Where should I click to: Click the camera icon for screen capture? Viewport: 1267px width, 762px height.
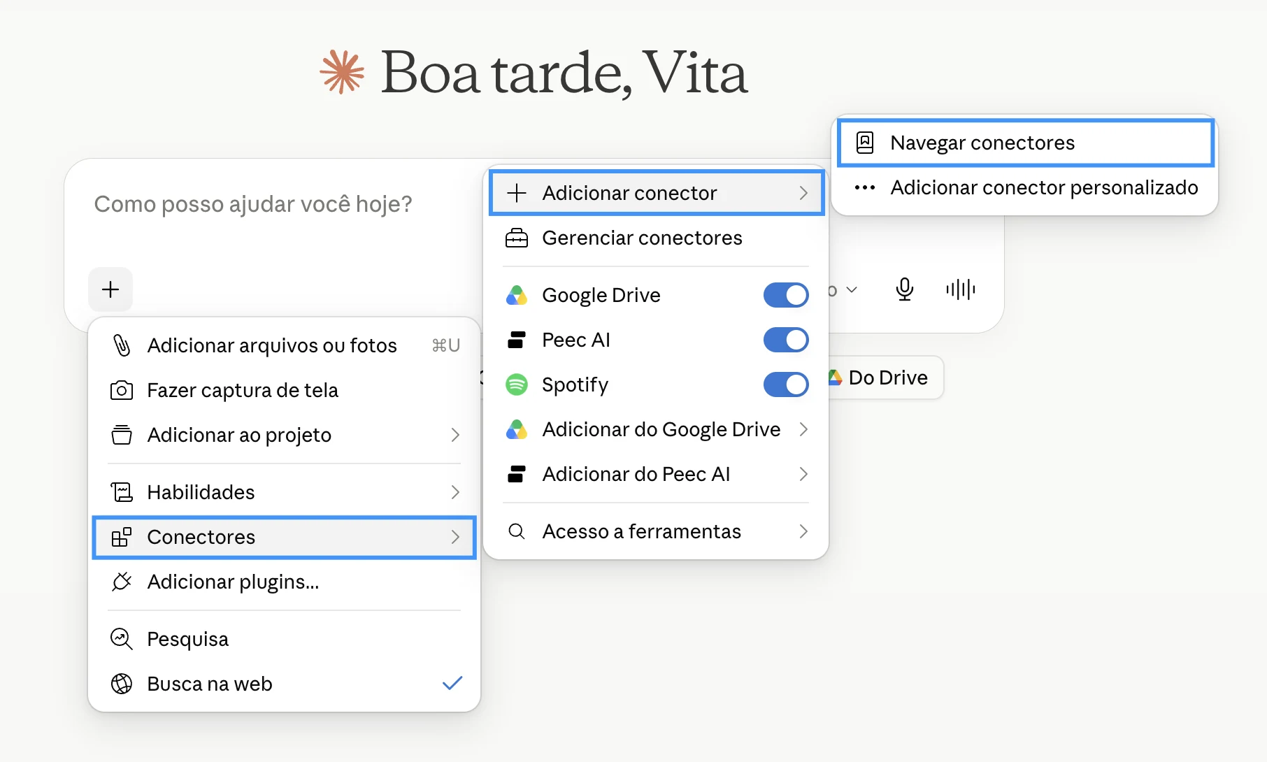(x=122, y=390)
